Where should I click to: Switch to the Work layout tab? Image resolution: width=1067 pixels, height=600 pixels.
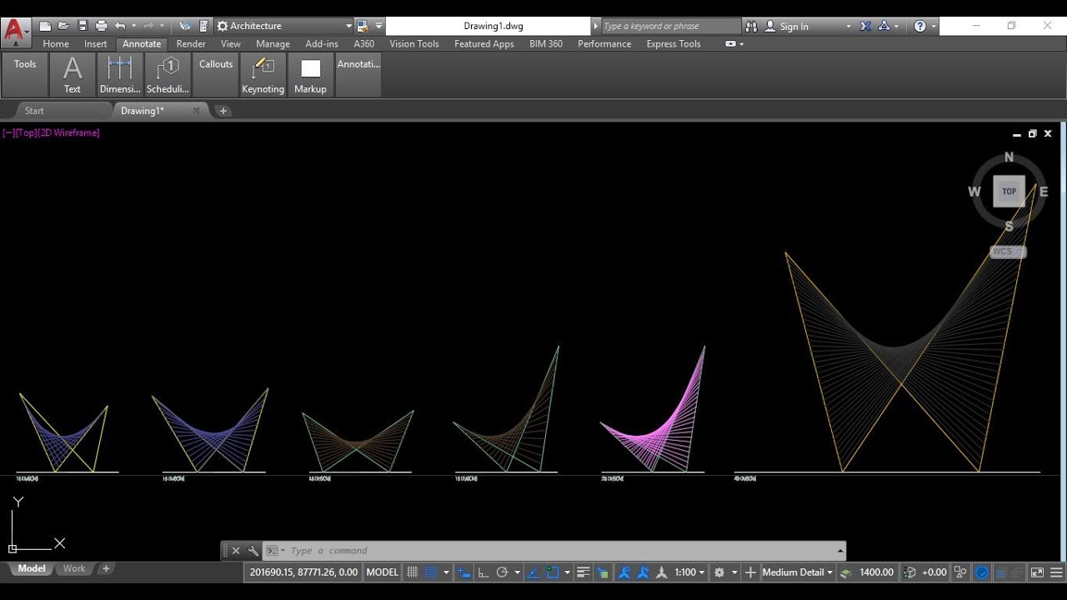click(74, 568)
